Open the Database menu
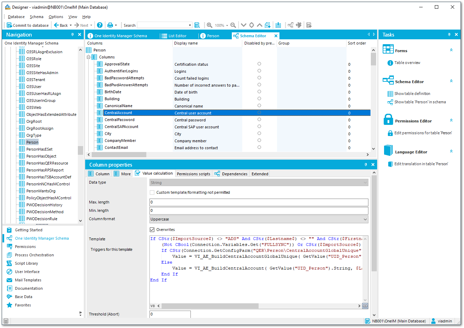Screen dimensions: 464x328 coord(16,17)
